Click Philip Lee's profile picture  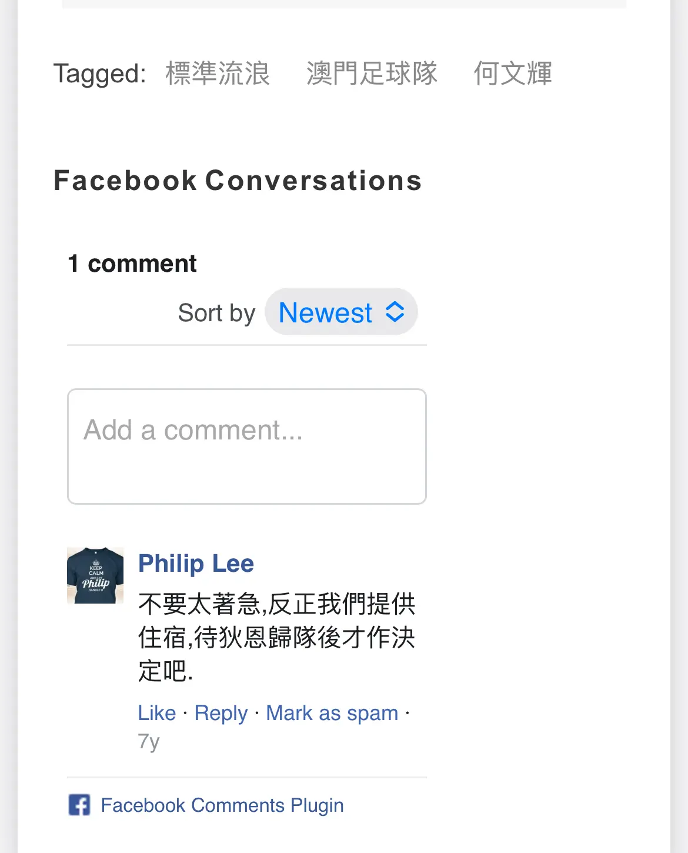pyautogui.click(x=95, y=575)
